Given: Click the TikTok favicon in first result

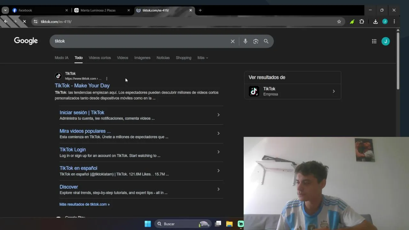Looking at the screenshot, I should [58, 76].
